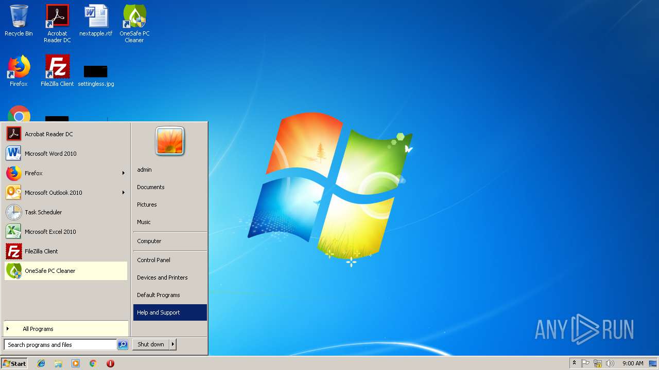The image size is (659, 370).
Task: Open Internet Explorer from taskbar
Action: (x=41, y=363)
